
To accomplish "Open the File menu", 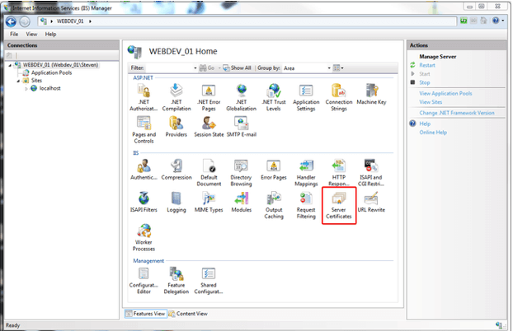I will [14, 34].
